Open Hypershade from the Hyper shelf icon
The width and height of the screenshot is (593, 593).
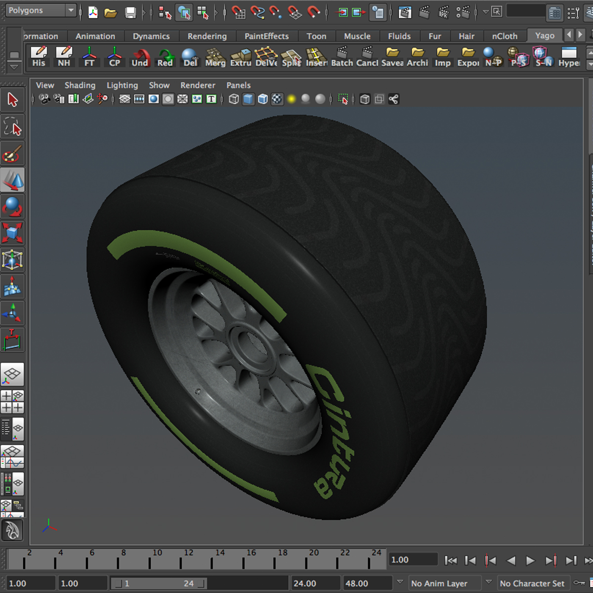[569, 57]
